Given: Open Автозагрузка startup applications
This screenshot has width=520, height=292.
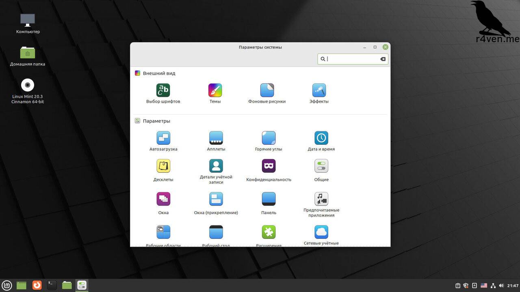Looking at the screenshot, I should coord(163,138).
